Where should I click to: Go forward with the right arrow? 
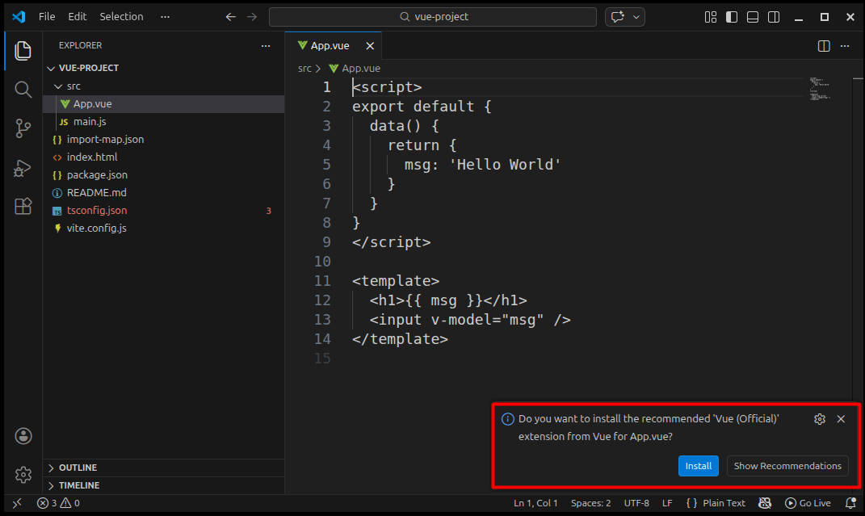[x=251, y=17]
